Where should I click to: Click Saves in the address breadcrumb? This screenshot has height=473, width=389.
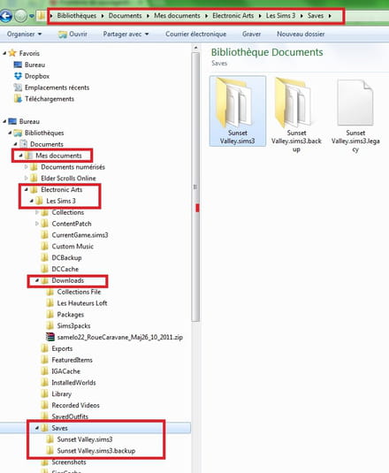pyautogui.click(x=315, y=16)
